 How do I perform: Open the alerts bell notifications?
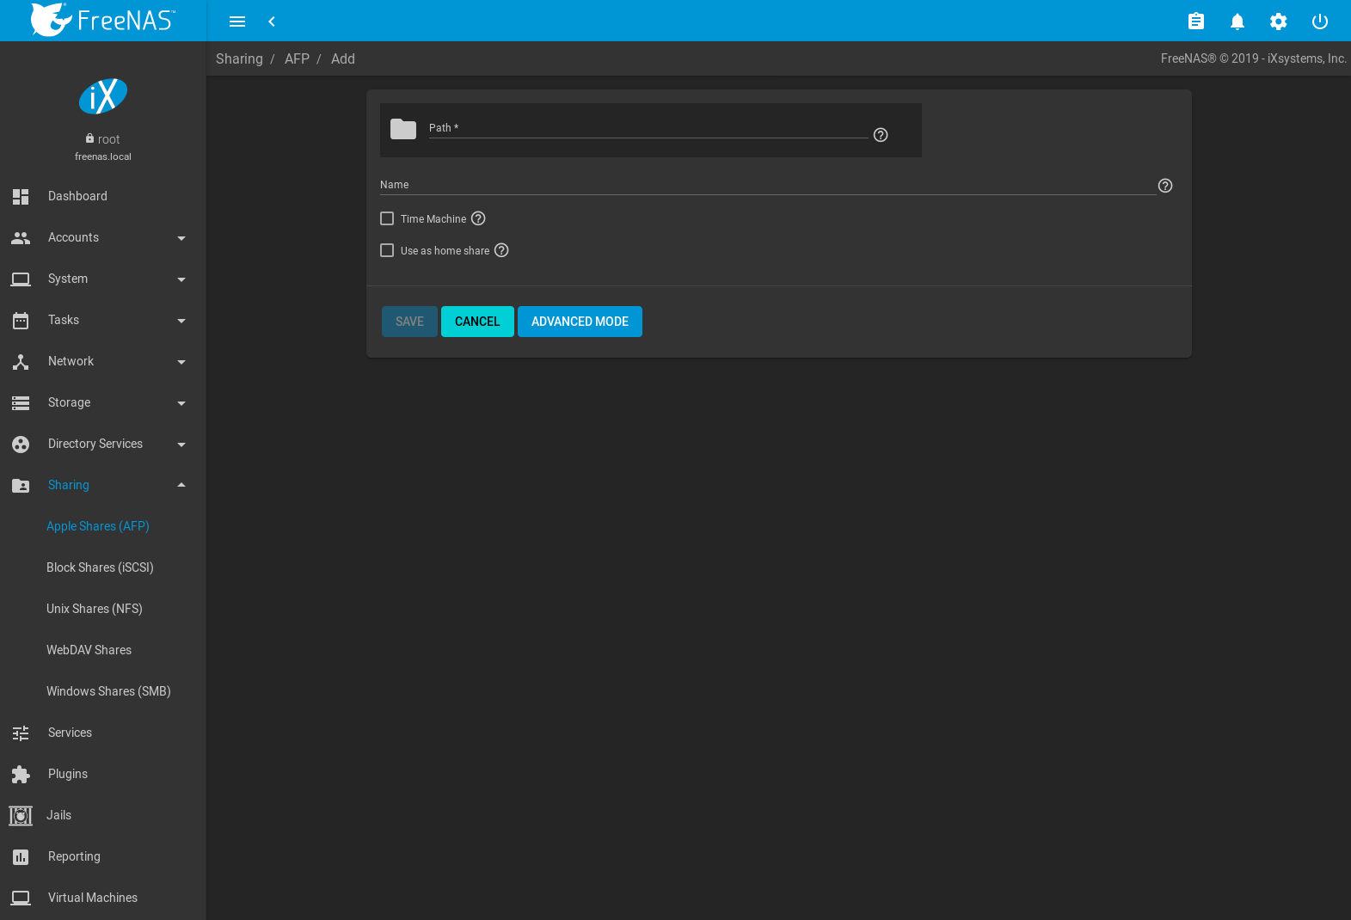pos(1237,21)
